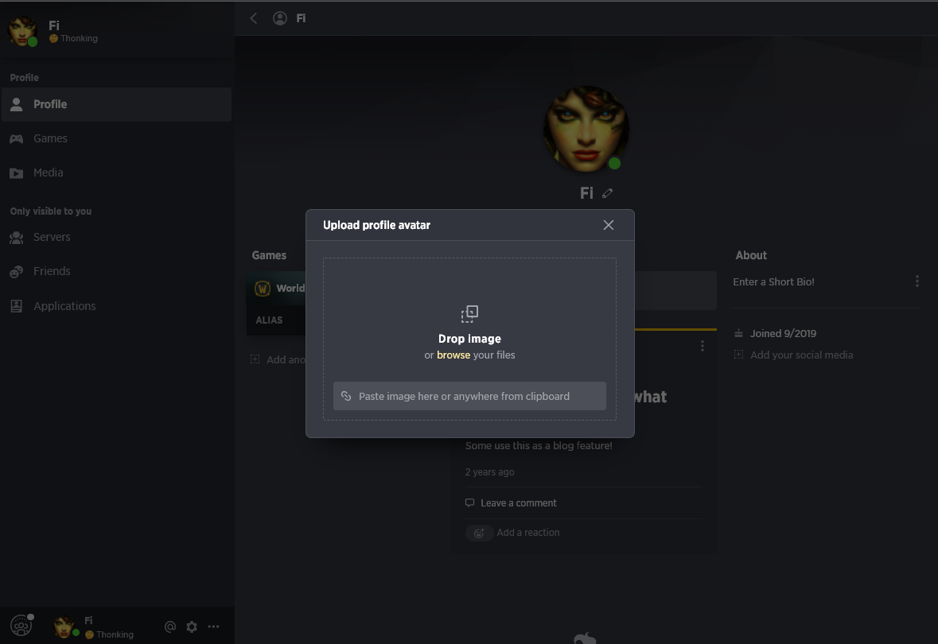Open more options ellipsis in bottom bar
The height and width of the screenshot is (644, 938).
(x=213, y=627)
